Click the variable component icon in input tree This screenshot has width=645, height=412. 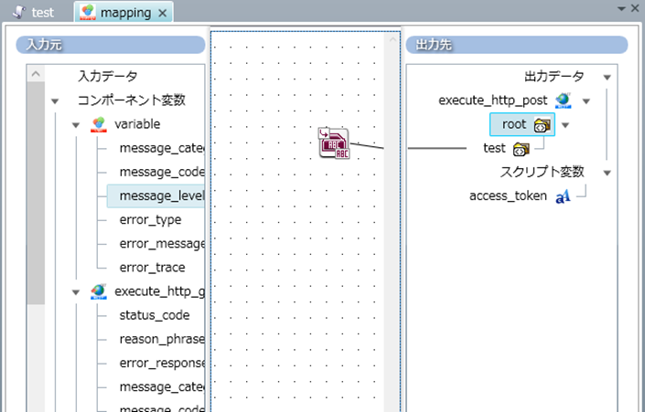point(99,124)
